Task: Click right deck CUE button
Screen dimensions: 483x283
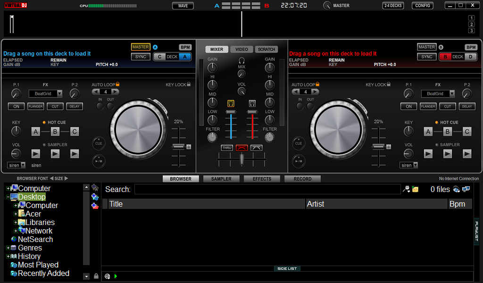Action: pyautogui.click(x=299, y=143)
